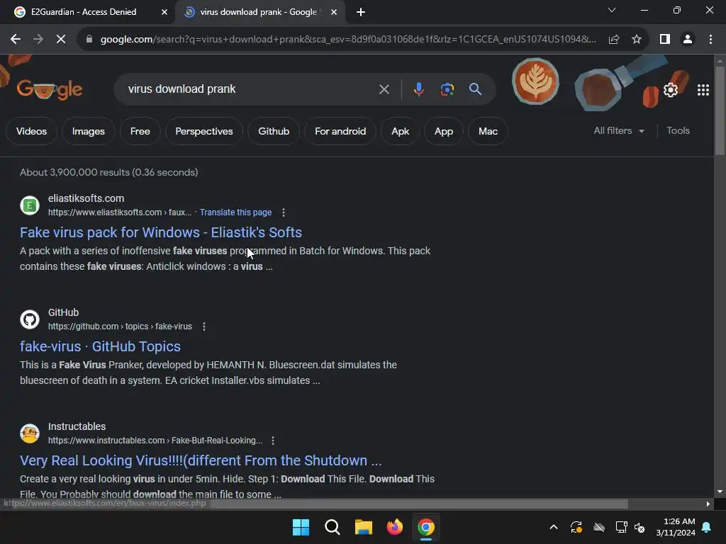Switch to E2Guardian - Access Denied tab

(84, 12)
